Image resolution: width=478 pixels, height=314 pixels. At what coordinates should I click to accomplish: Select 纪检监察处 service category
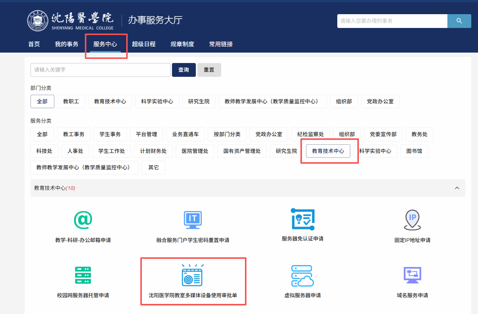(310, 134)
